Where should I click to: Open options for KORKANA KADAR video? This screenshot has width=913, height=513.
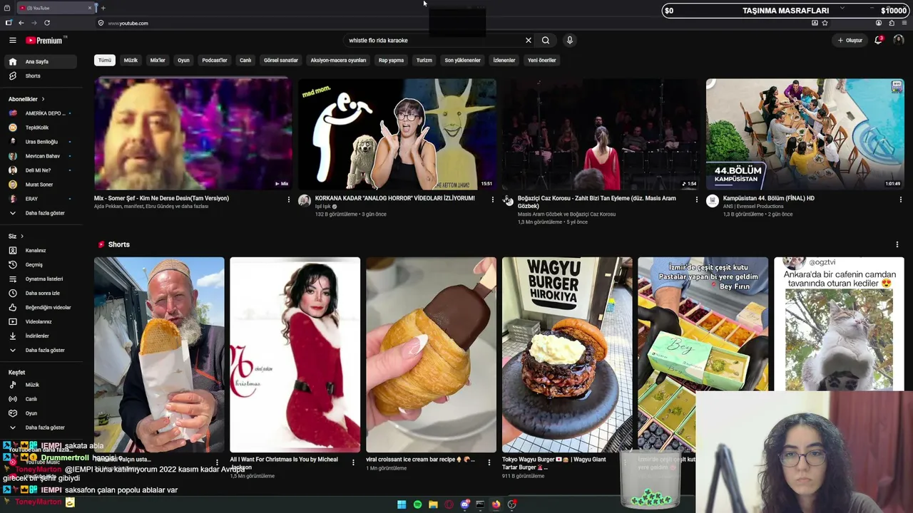[x=492, y=199]
